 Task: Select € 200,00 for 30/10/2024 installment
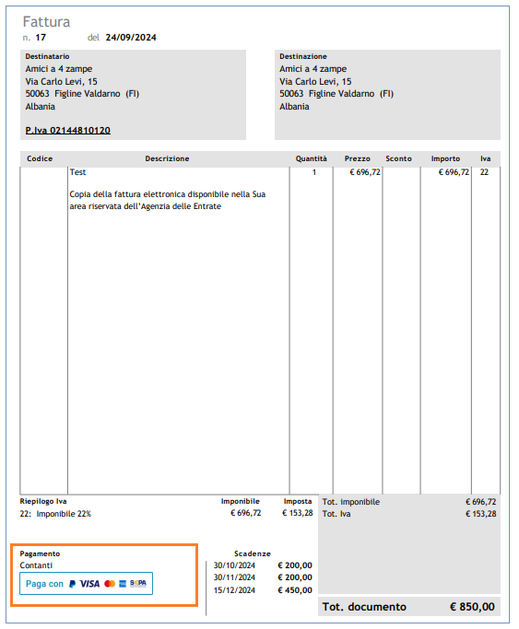tap(295, 565)
